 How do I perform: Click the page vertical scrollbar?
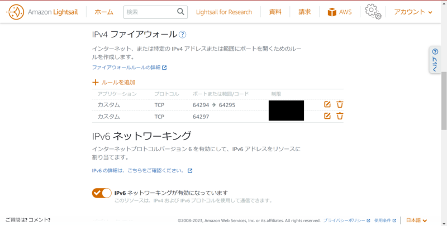444,100
